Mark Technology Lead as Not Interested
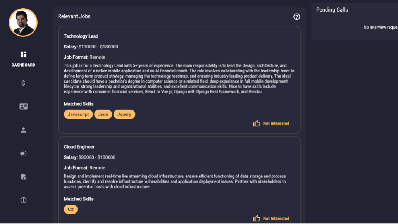The width and height of the screenshot is (398, 224). [x=276, y=124]
